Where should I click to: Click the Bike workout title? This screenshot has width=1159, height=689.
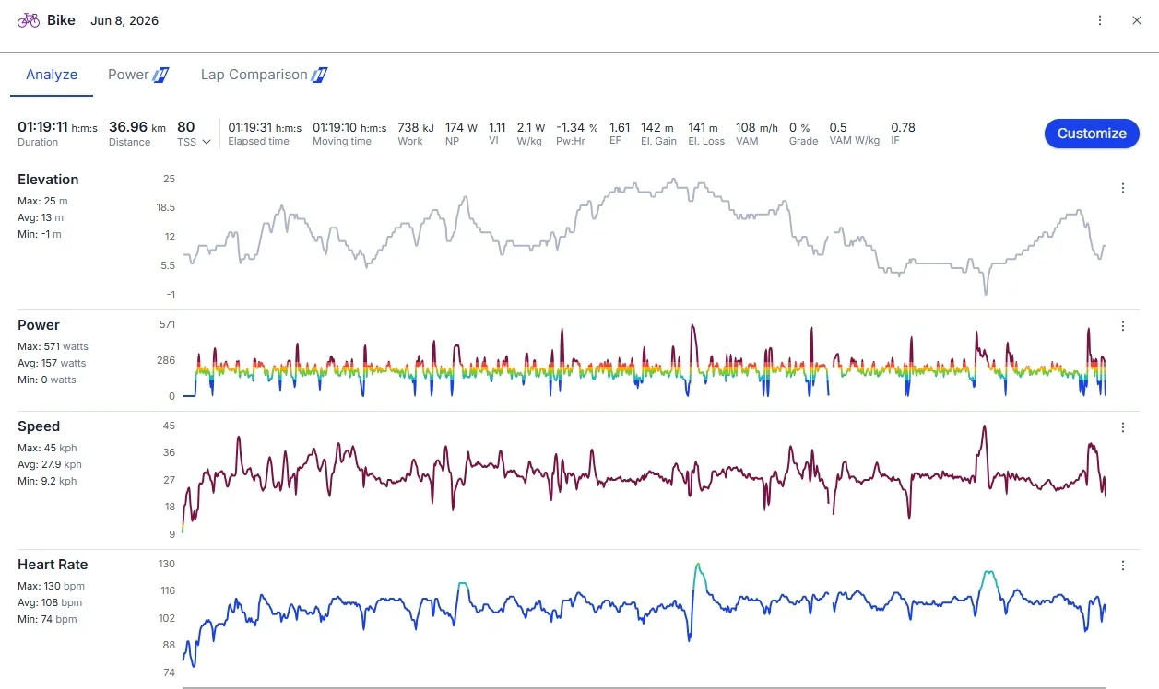coord(61,20)
